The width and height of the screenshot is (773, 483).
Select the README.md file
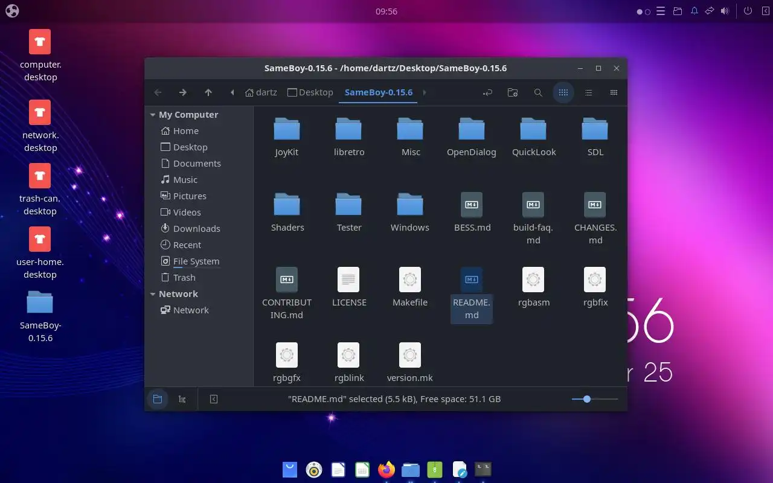click(x=472, y=294)
